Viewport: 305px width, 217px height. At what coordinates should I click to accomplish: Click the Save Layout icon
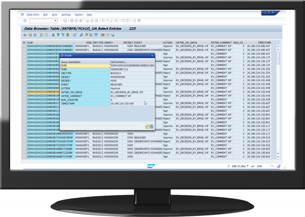click(112, 35)
